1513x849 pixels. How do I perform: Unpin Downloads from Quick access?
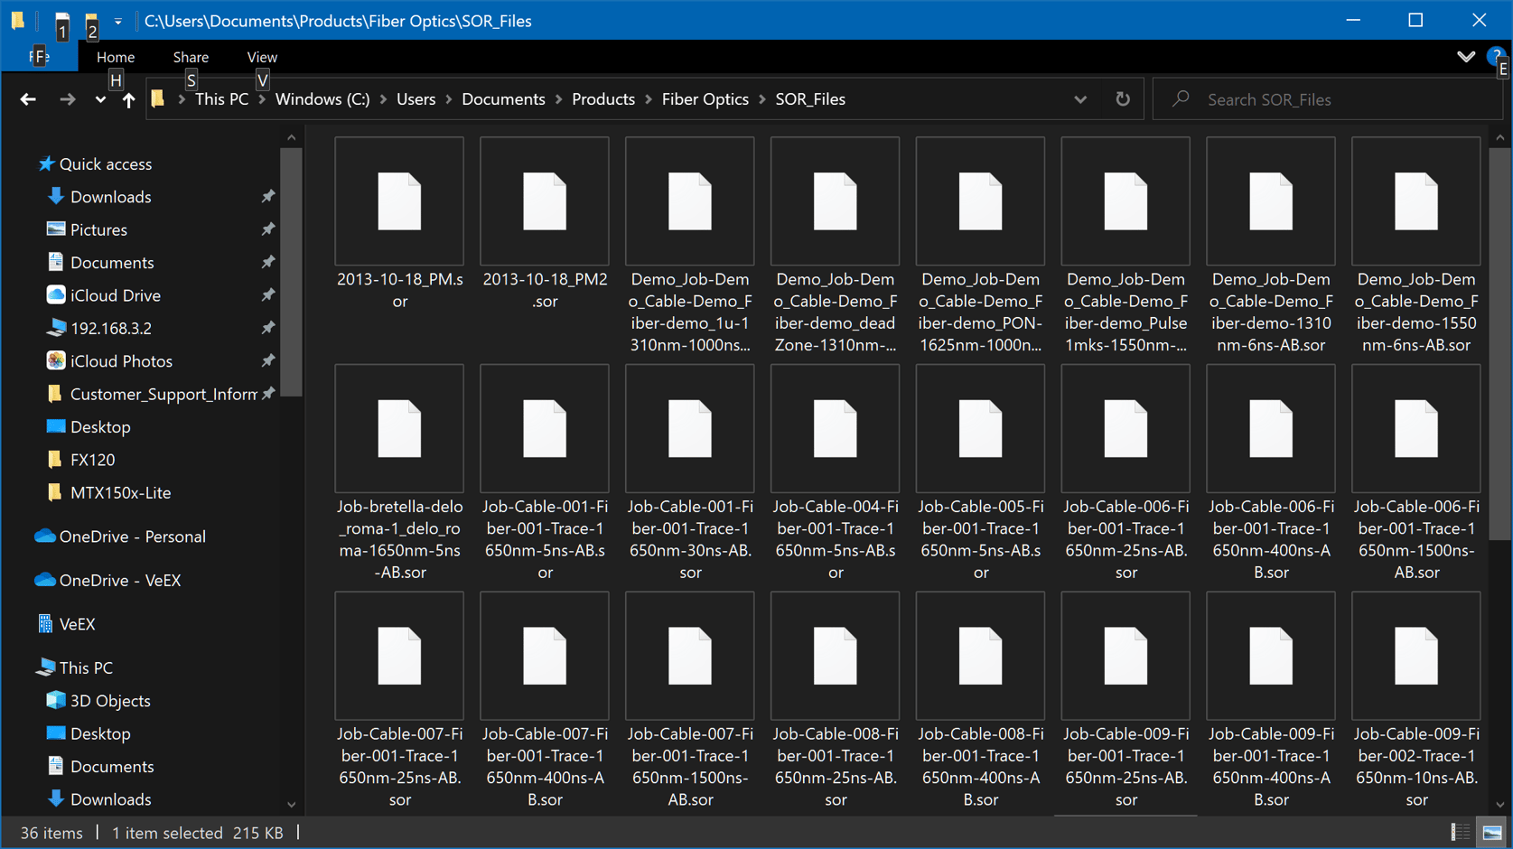coord(267,196)
